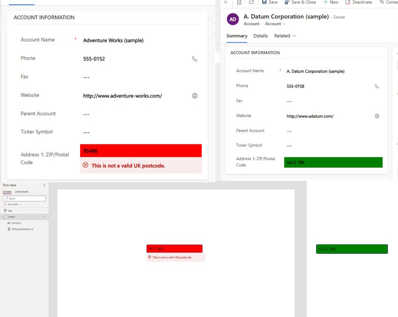Close the Tree view panel
This screenshot has width=398, height=317.
point(44,185)
